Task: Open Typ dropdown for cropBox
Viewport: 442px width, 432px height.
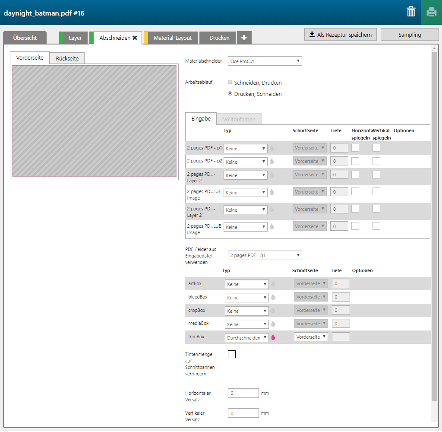Action: click(x=246, y=311)
